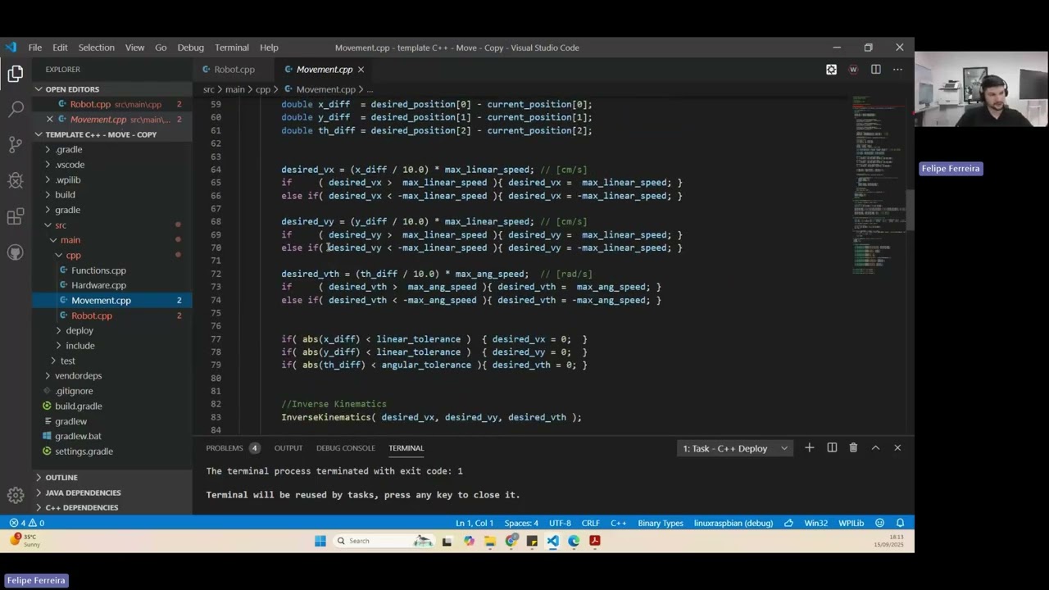Viewport: 1049px width, 590px height.
Task: Switch to the Problems panel tab
Action: point(233,448)
